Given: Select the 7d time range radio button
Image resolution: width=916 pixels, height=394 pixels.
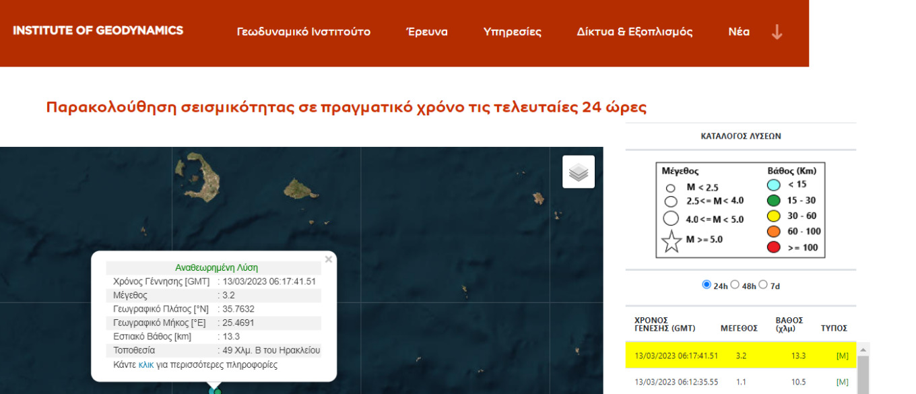Looking at the screenshot, I should click(x=763, y=284).
